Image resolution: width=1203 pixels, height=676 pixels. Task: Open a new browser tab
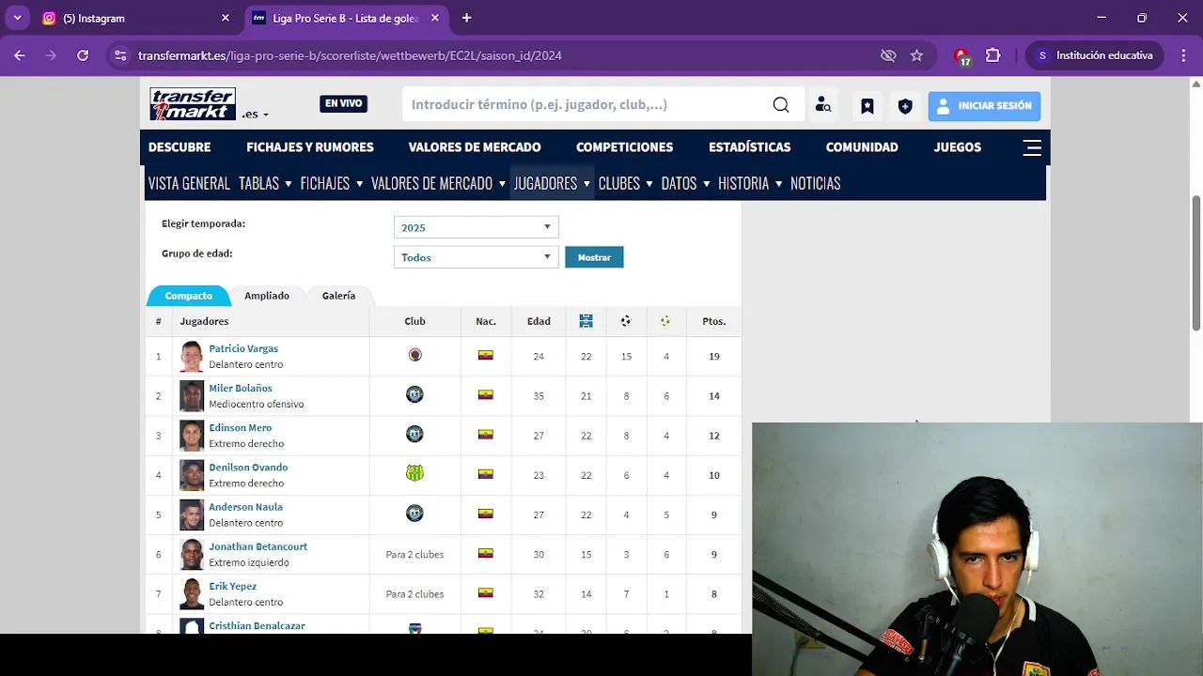(x=466, y=18)
